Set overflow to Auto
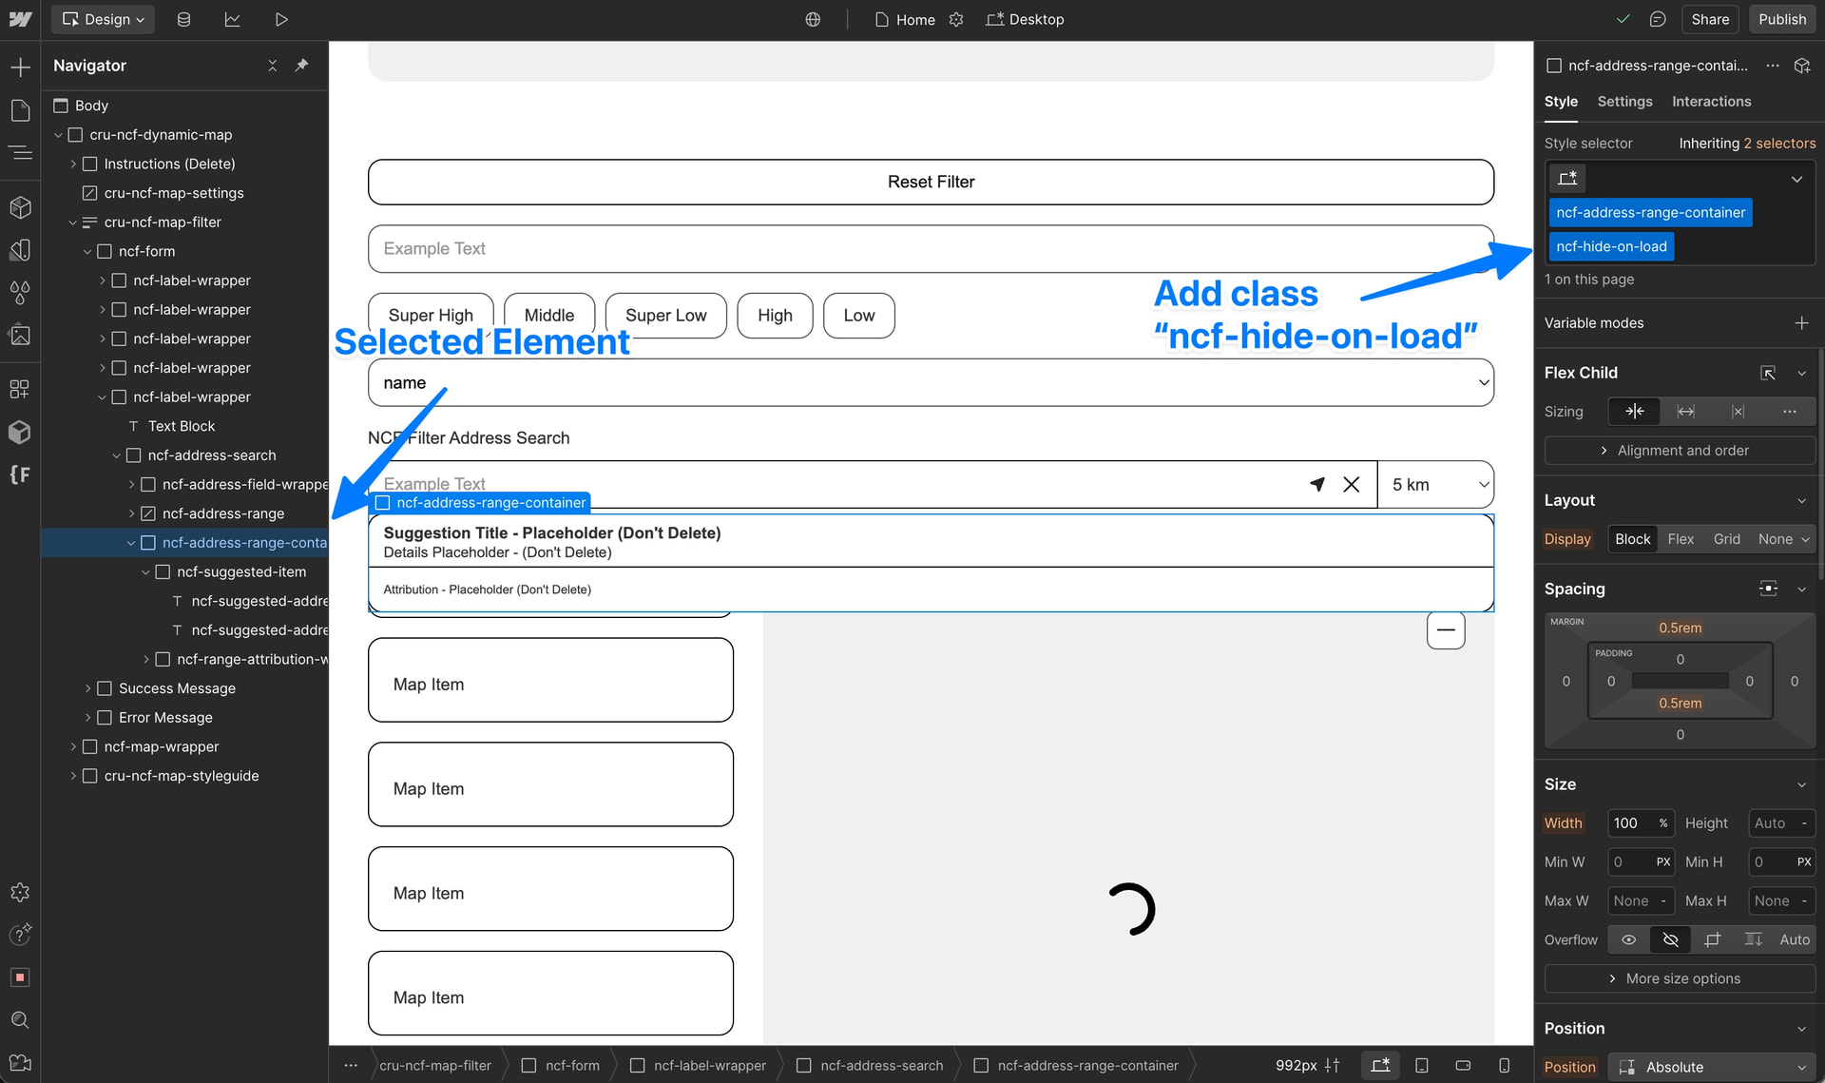The height and width of the screenshot is (1083, 1825). 1795,939
